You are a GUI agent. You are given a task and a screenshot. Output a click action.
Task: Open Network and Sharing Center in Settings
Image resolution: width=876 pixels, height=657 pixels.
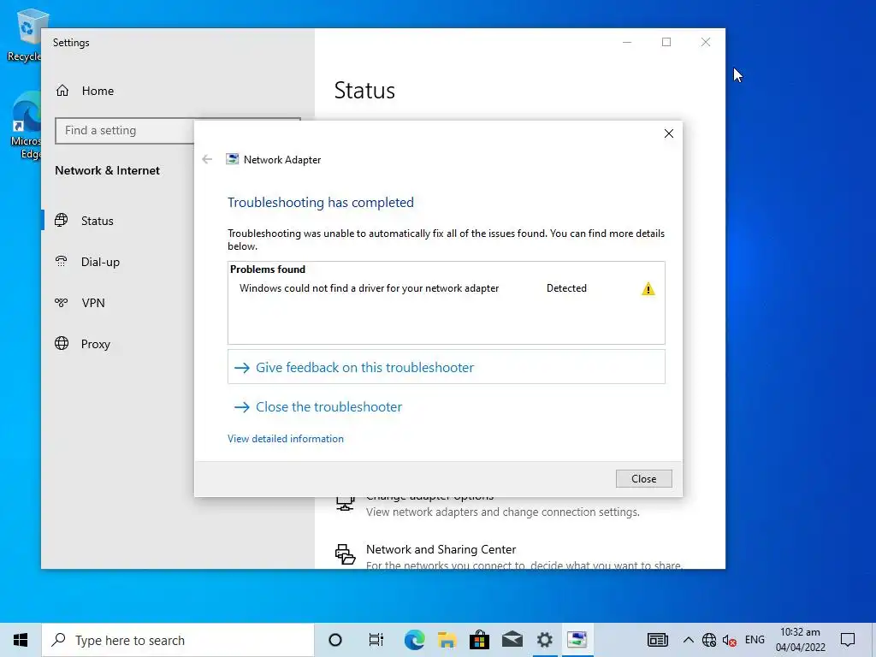[x=441, y=549]
